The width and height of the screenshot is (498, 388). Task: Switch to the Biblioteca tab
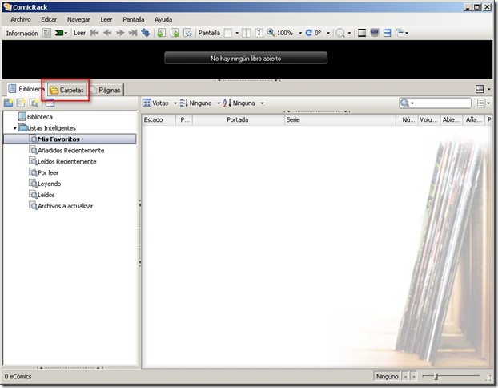(x=26, y=89)
